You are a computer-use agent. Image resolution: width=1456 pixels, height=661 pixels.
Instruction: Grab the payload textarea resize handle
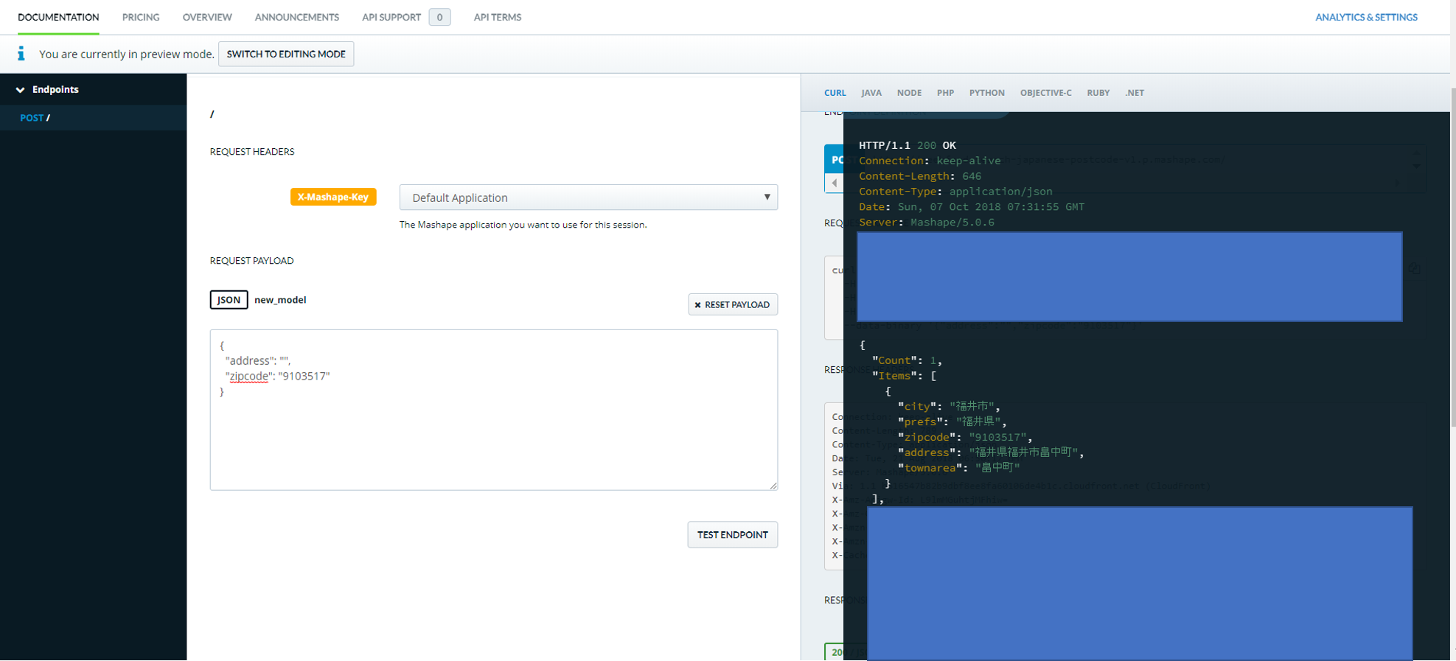(x=773, y=486)
